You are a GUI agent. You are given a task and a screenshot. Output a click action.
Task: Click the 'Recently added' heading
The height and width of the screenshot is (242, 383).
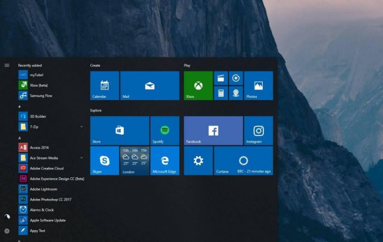coord(30,65)
